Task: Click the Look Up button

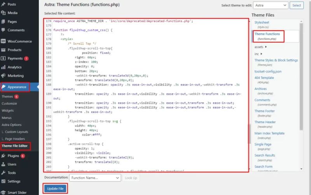Action: tap(131, 178)
